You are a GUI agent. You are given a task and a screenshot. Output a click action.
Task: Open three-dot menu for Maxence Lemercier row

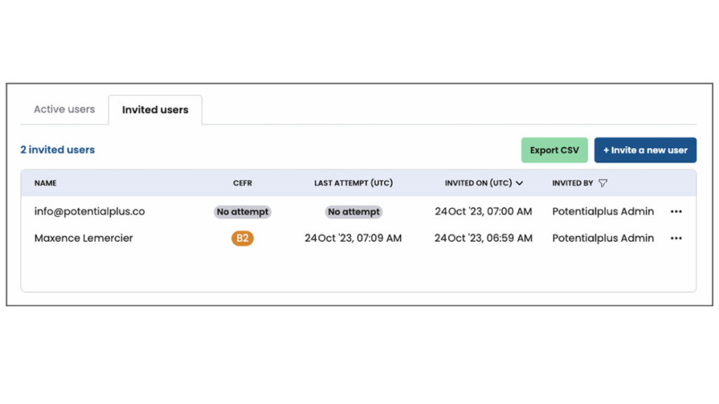point(675,238)
